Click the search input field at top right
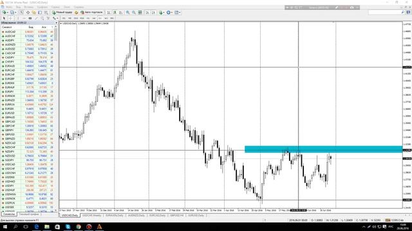Image resolution: width=412 pixels, height=231 pixels. 384,12
